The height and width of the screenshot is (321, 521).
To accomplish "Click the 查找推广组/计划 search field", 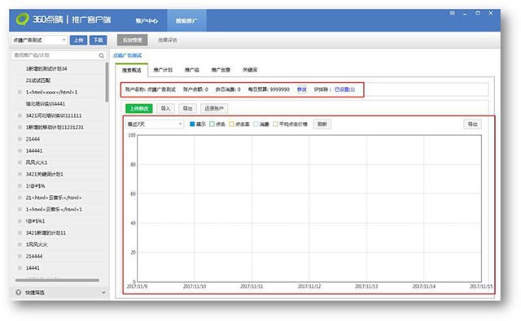I will pos(55,55).
